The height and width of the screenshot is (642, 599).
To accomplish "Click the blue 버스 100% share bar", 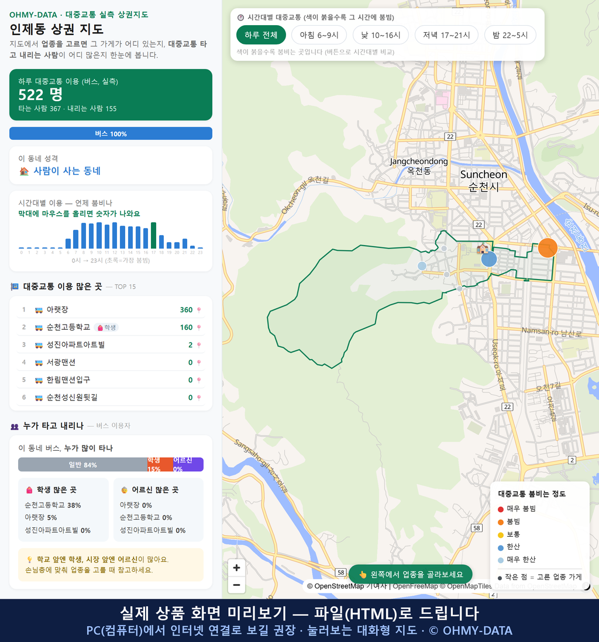I will [x=111, y=133].
